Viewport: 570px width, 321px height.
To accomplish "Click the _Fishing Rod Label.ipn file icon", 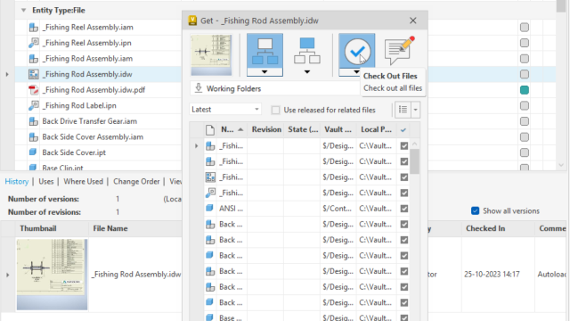I will (x=34, y=105).
